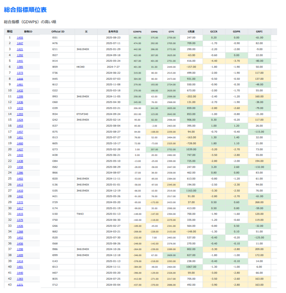
Task: Open animal ID 1421 link
Action: [x=20, y=49]
